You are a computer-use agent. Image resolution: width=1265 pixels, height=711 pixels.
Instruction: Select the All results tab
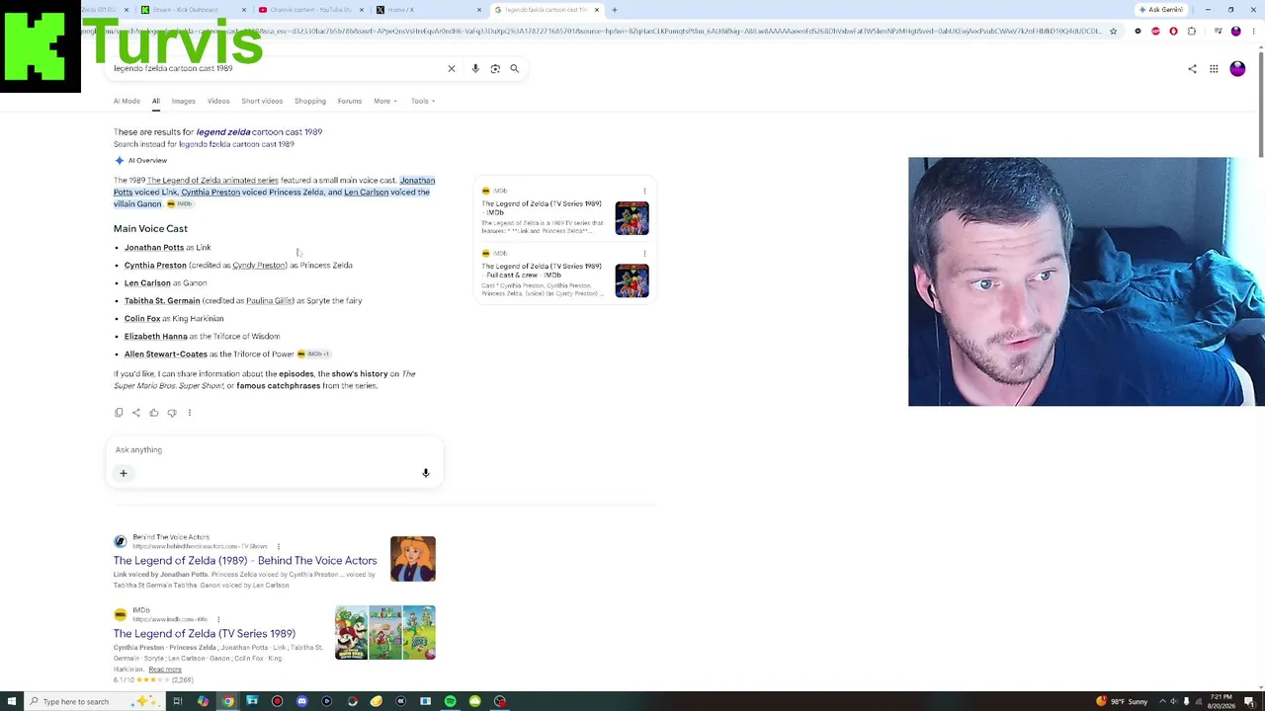tap(155, 101)
